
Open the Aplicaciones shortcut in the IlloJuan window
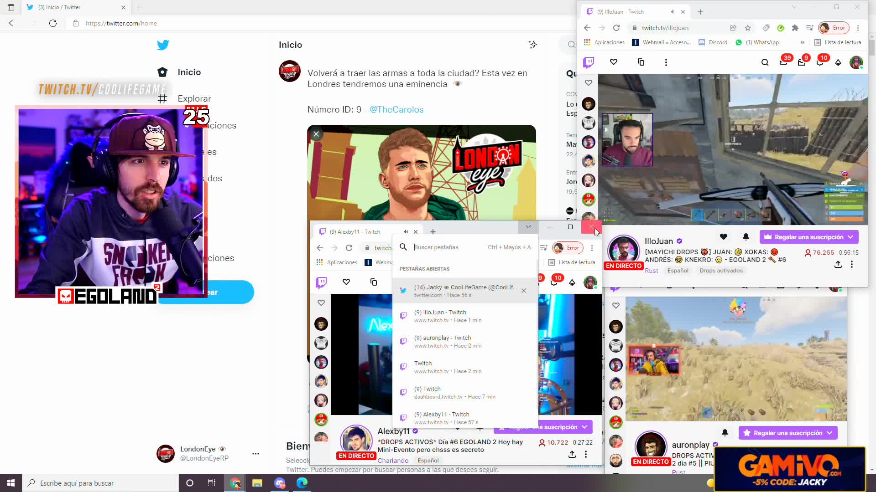[604, 42]
